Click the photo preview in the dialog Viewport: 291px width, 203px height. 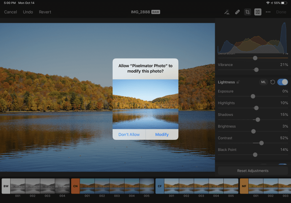tap(145, 104)
